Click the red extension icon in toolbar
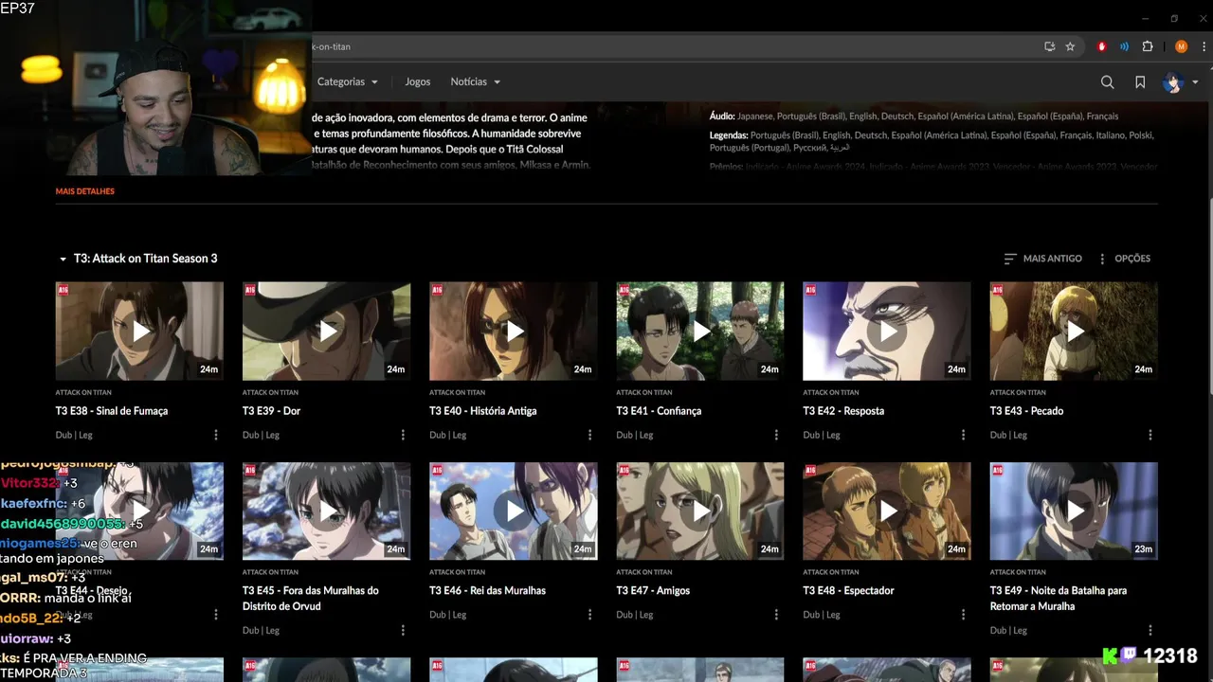The width and height of the screenshot is (1213, 682). pyautogui.click(x=1101, y=46)
